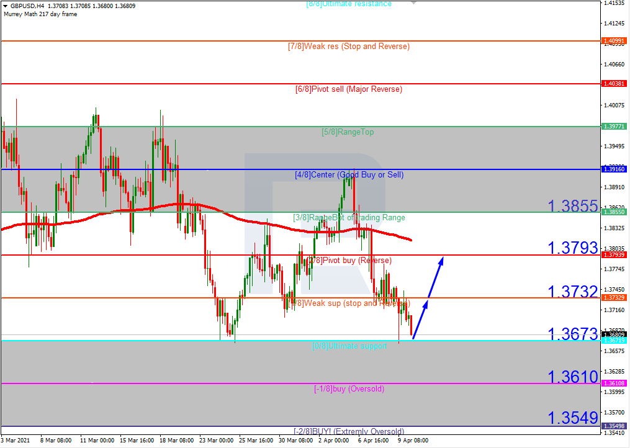This screenshot has width=630, height=448.
Task: Click the triangle icon before GBPUSD,H4 title
Action: 5,6
